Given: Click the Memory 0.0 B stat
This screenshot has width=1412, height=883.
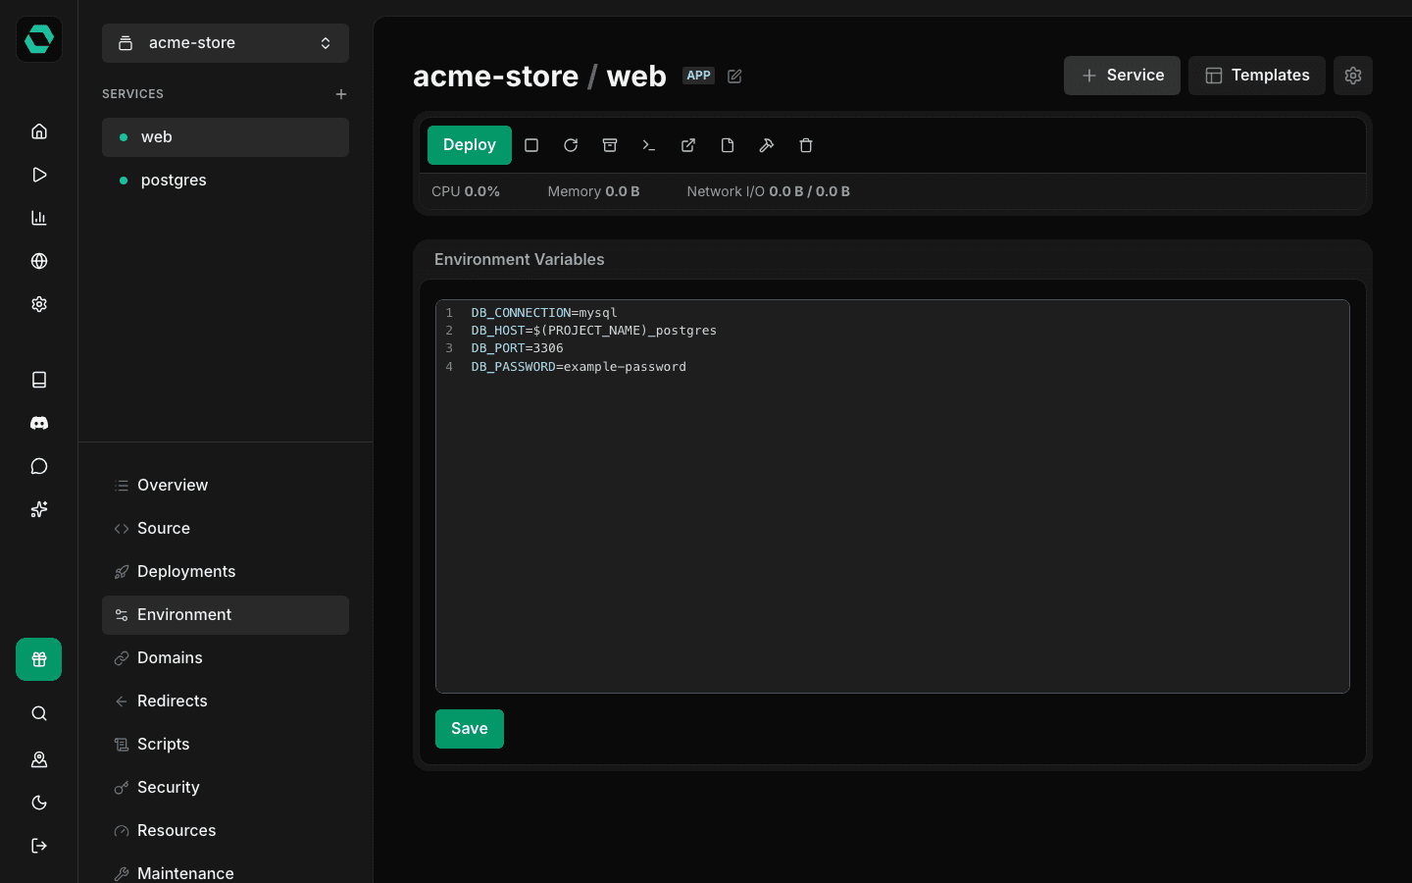Looking at the screenshot, I should click(x=593, y=191).
